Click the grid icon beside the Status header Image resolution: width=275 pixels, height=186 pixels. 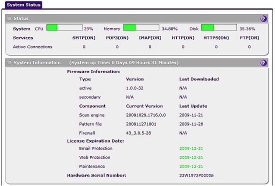point(9,18)
